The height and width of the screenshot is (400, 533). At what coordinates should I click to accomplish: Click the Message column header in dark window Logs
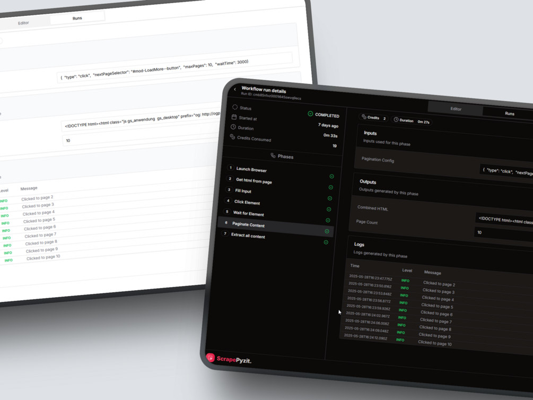[432, 273]
